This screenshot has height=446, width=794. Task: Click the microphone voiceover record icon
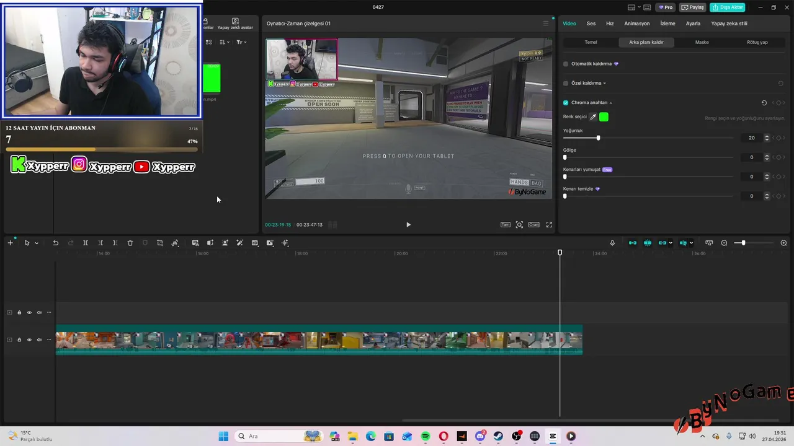[612, 243]
